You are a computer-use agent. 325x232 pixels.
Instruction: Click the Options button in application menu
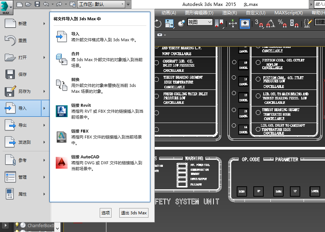click(106, 213)
